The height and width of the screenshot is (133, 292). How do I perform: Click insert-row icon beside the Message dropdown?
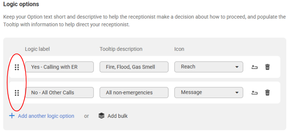pyautogui.click(x=254, y=92)
